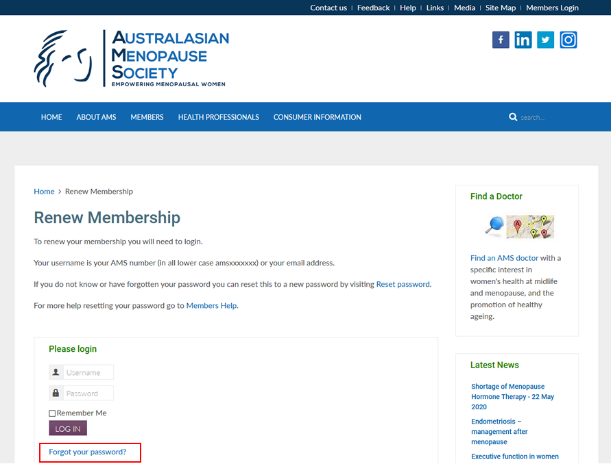The height and width of the screenshot is (464, 611).
Task: Open the CONSUMER INFORMATION menu
Action: point(318,117)
